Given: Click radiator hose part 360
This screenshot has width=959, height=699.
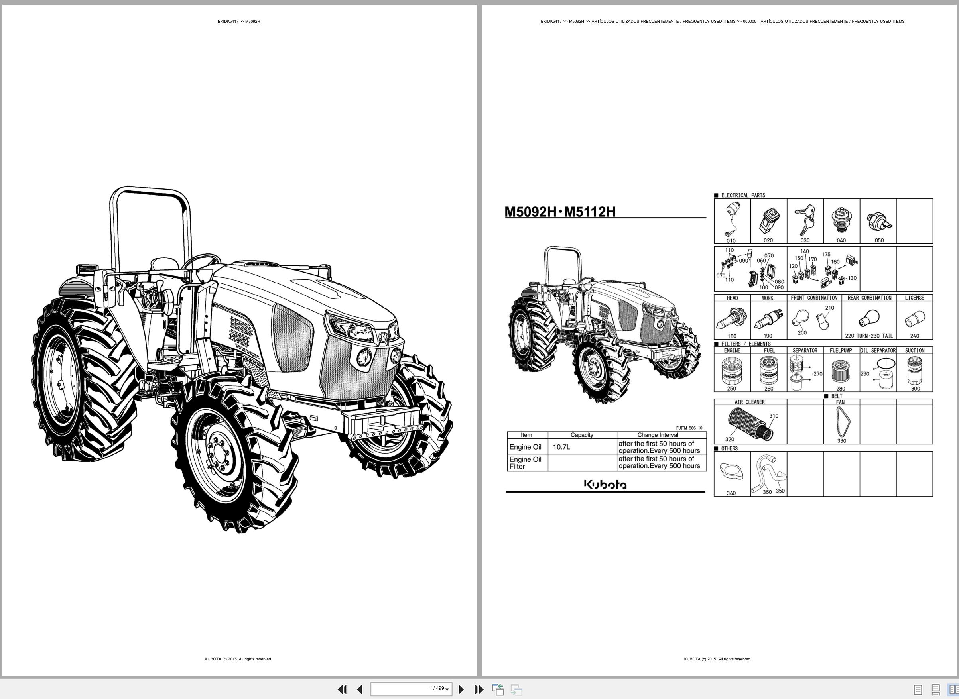Looking at the screenshot, I should 762,475.
